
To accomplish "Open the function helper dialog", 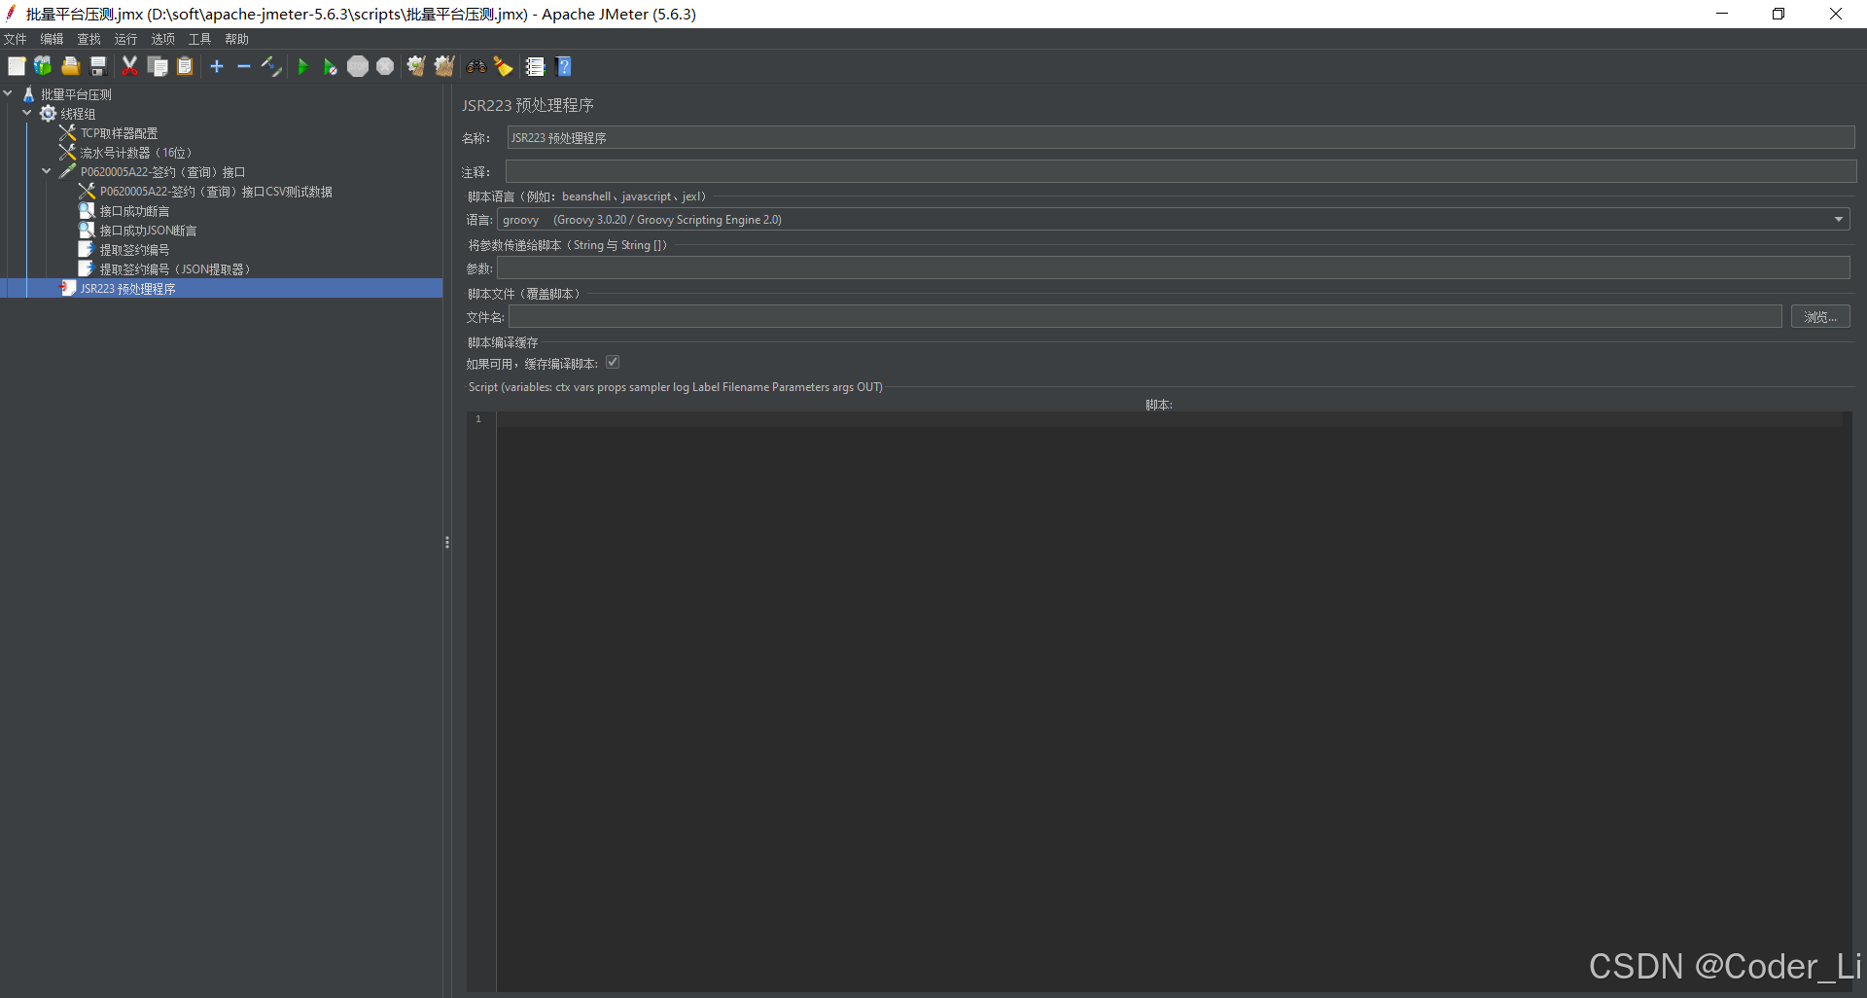I will 535,66.
